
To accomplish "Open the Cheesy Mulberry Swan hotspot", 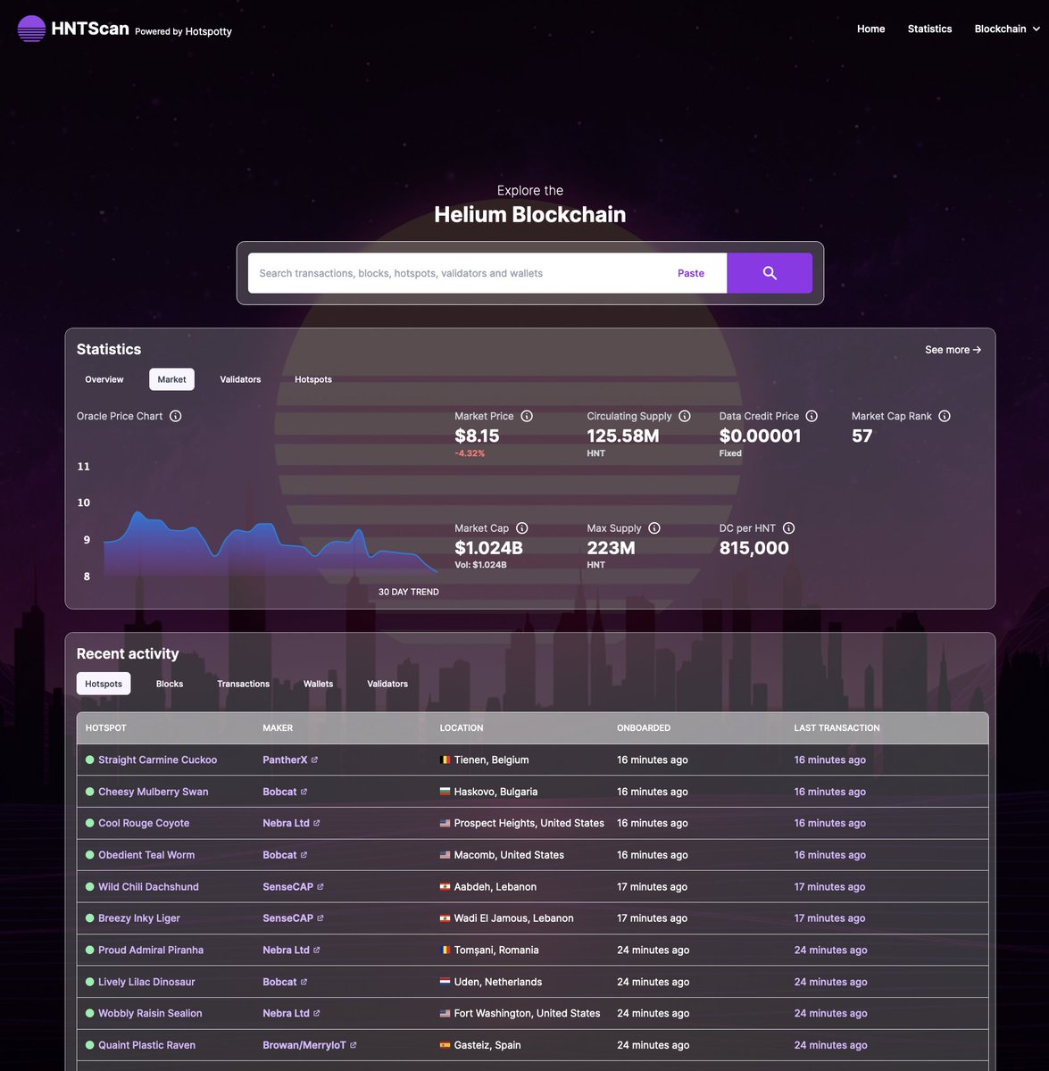I will [x=153, y=792].
